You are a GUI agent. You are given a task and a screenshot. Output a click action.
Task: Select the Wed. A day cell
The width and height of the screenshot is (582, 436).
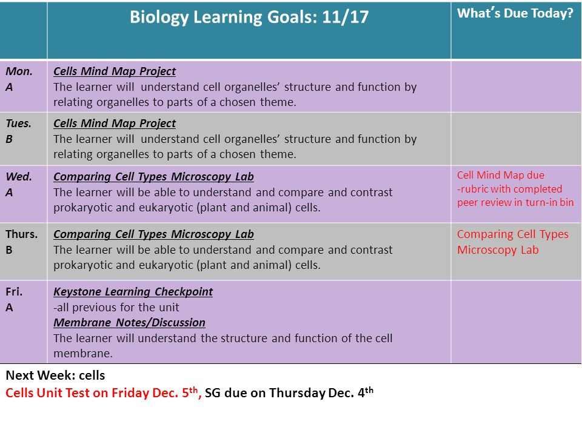24,194
